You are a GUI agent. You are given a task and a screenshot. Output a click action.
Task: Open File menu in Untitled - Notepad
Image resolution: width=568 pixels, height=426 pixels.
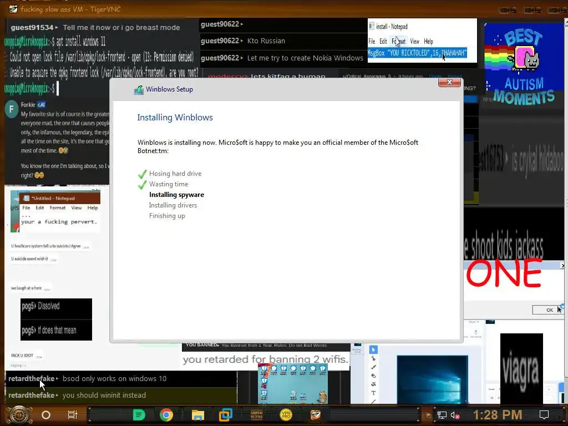click(26, 208)
